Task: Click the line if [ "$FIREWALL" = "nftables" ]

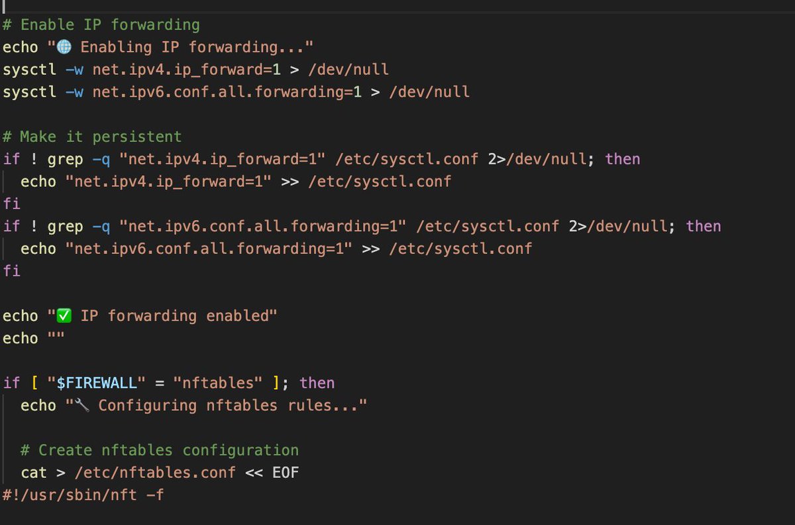Action: click(x=169, y=383)
